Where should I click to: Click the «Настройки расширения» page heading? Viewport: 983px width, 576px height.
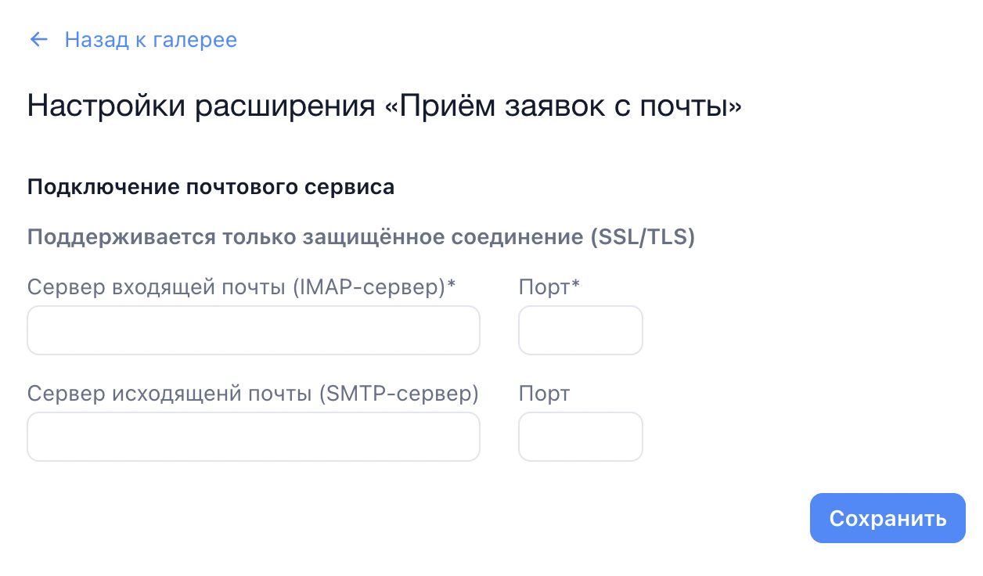point(201,106)
